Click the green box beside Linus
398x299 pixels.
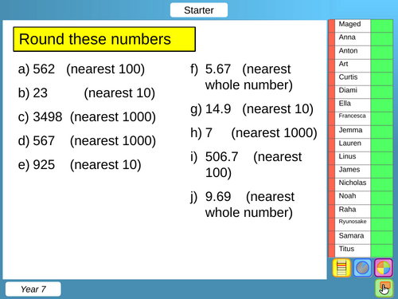(x=381, y=158)
